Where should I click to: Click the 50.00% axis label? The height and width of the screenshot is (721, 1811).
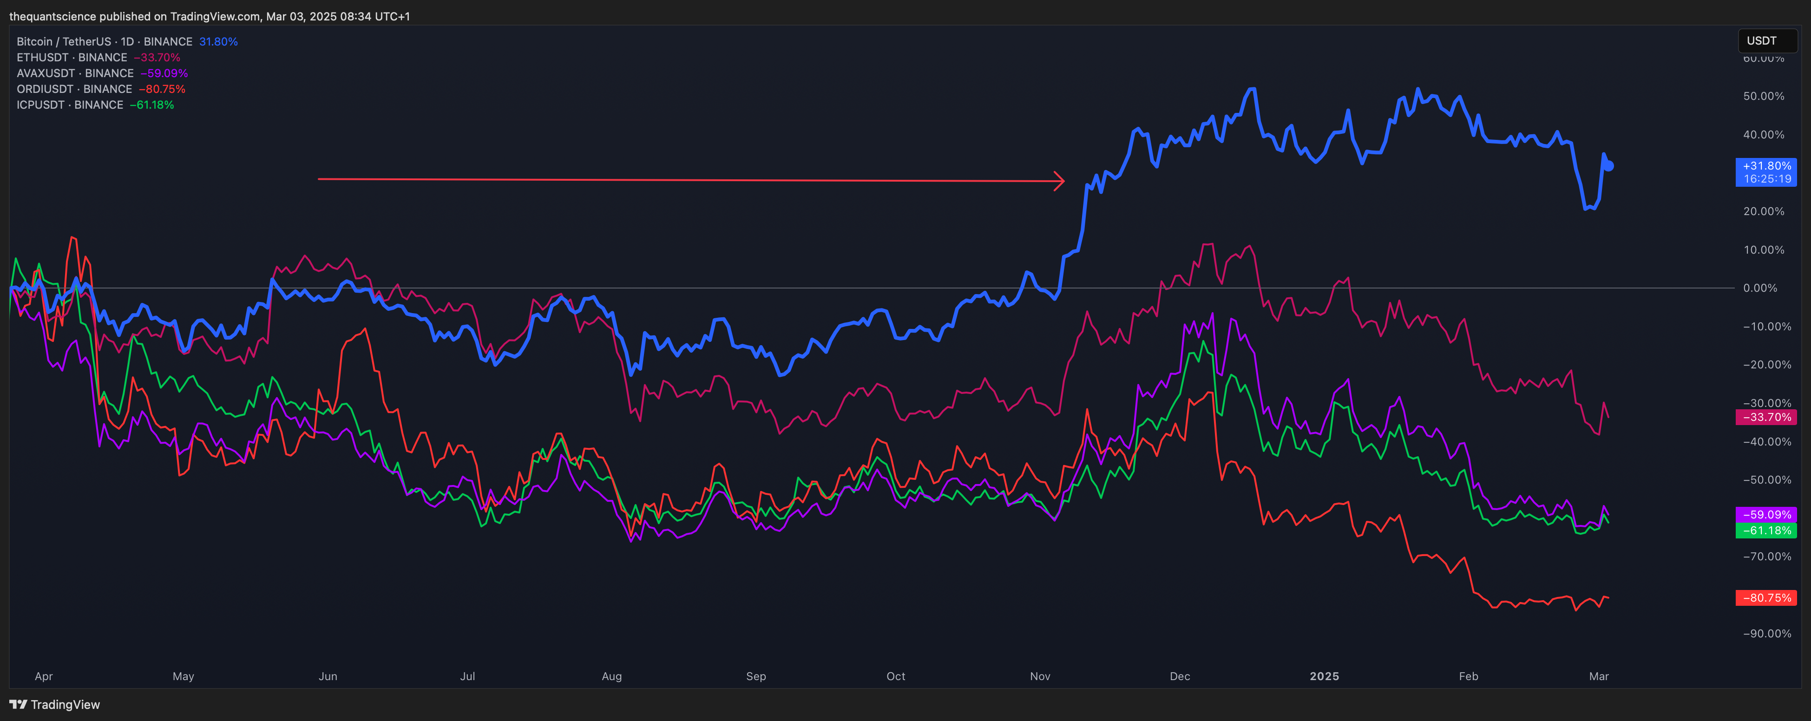pos(1763,96)
